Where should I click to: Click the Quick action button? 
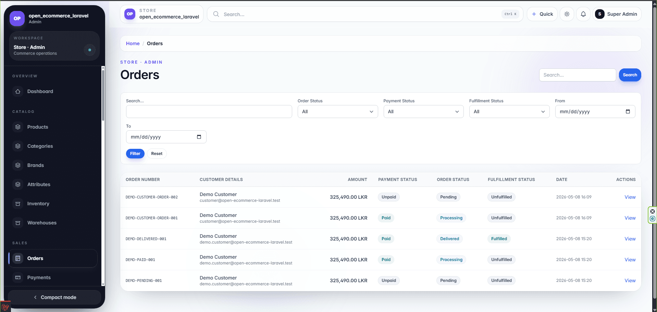542,14
